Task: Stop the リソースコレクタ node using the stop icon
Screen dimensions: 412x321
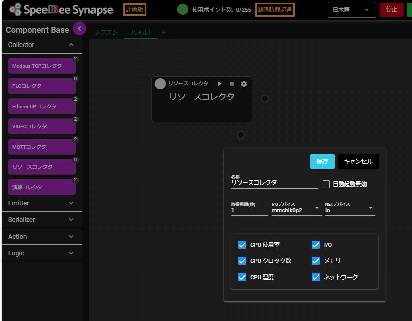Action: 232,84
